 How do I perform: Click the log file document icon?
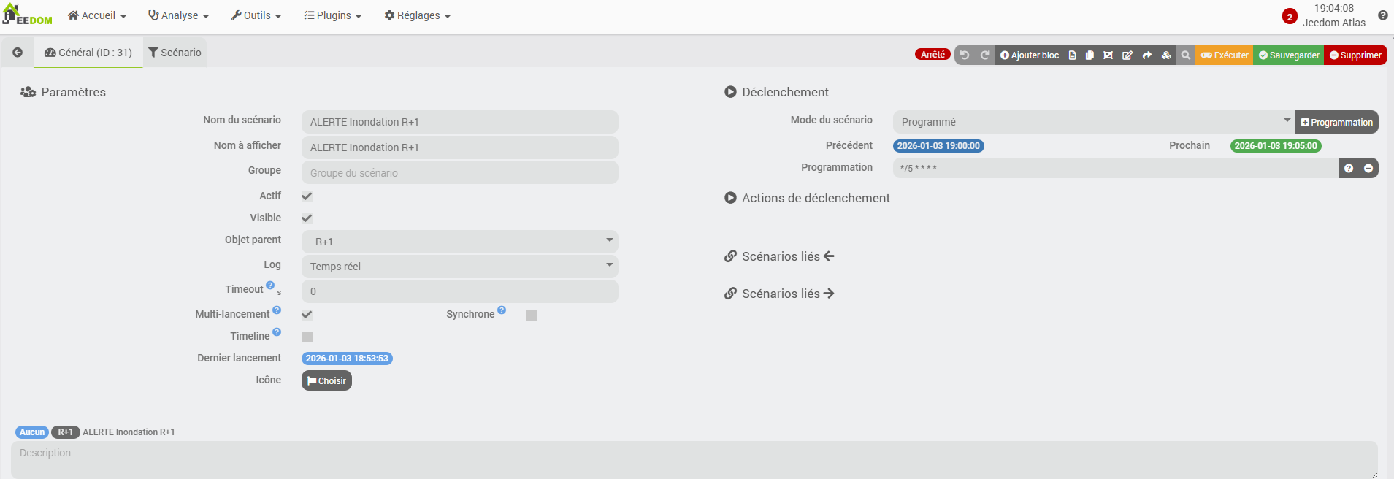1072,55
